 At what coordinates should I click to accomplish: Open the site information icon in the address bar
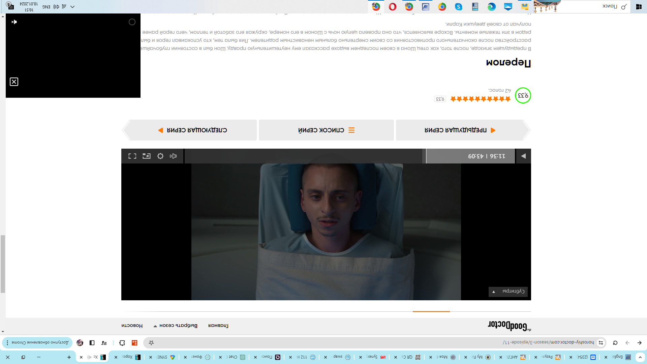tap(601, 343)
